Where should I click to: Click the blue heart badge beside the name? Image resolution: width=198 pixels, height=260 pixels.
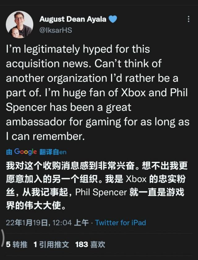(113, 19)
